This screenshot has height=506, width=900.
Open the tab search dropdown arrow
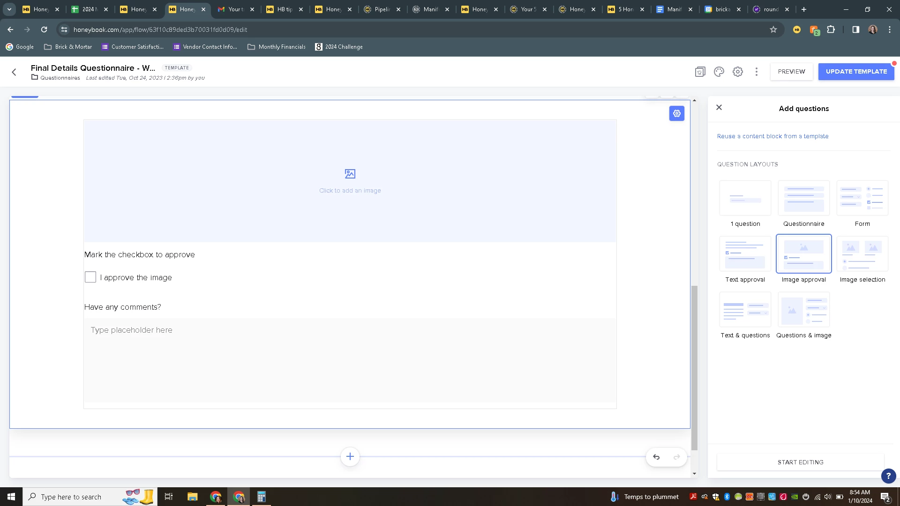9,9
